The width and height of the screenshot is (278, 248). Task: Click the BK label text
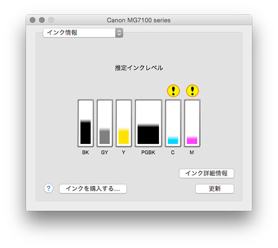pyautogui.click(x=86, y=152)
